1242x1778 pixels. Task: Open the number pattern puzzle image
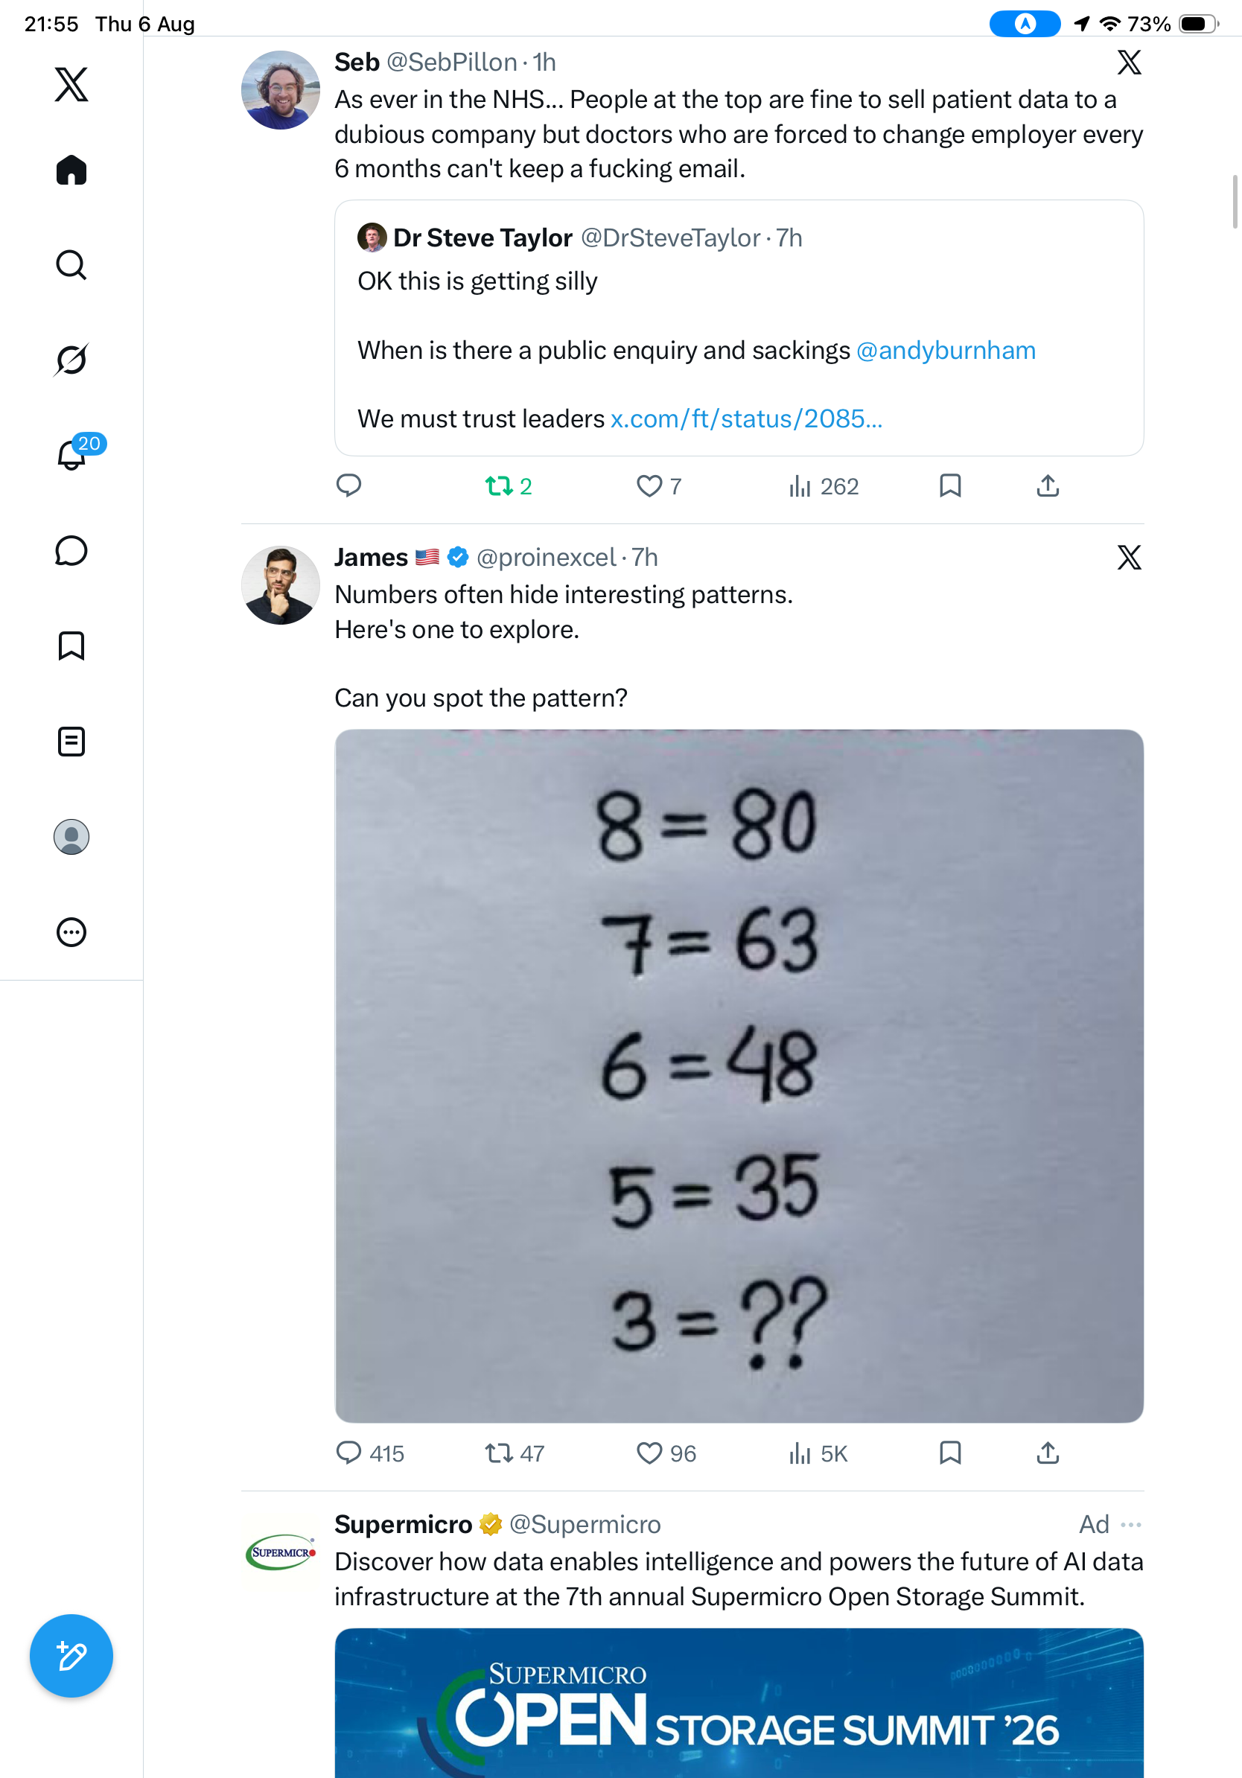(739, 1076)
